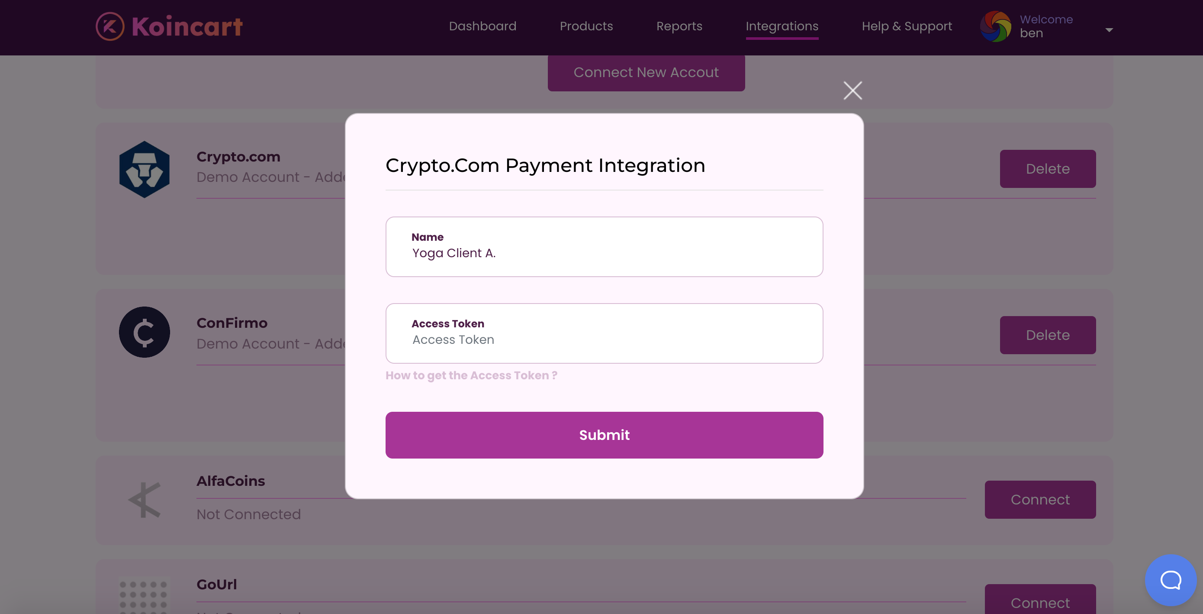The width and height of the screenshot is (1203, 614).
Task: Open the Access Token help link
Action: click(471, 375)
